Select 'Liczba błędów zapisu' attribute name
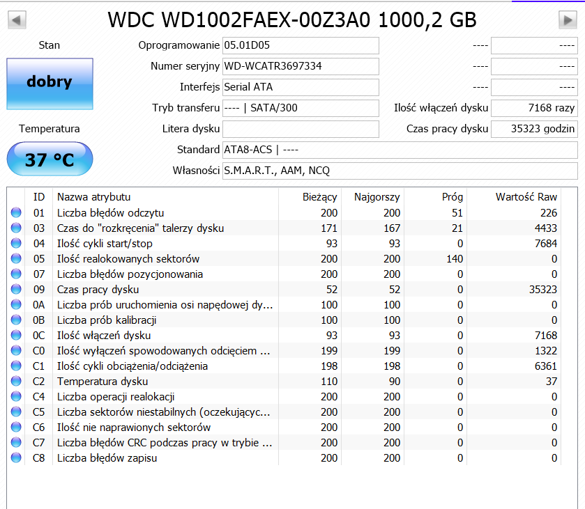The image size is (585, 509). coord(107,457)
